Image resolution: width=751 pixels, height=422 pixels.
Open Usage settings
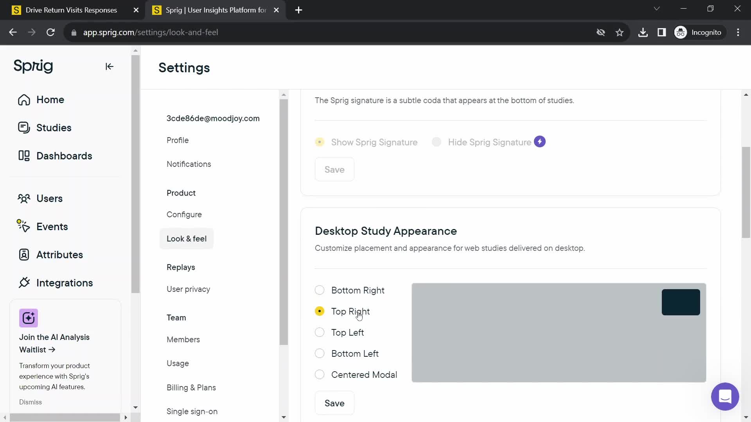[178, 363]
